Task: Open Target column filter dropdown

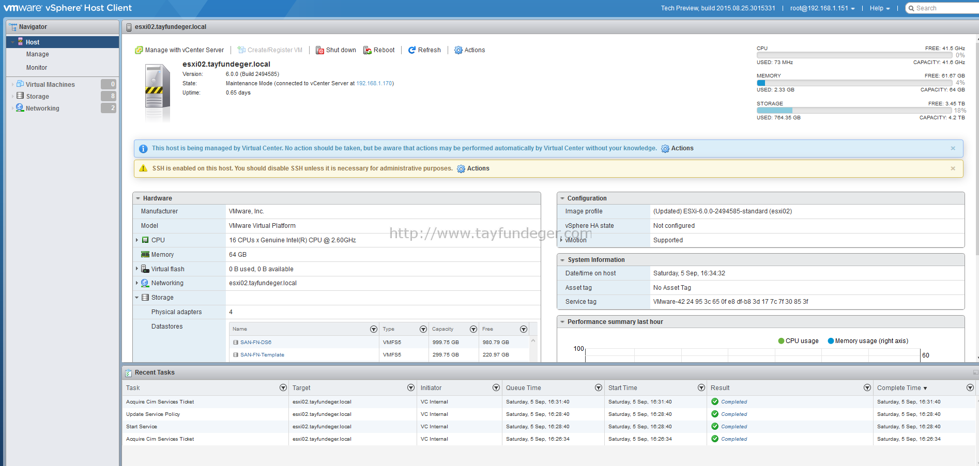Action: [411, 387]
